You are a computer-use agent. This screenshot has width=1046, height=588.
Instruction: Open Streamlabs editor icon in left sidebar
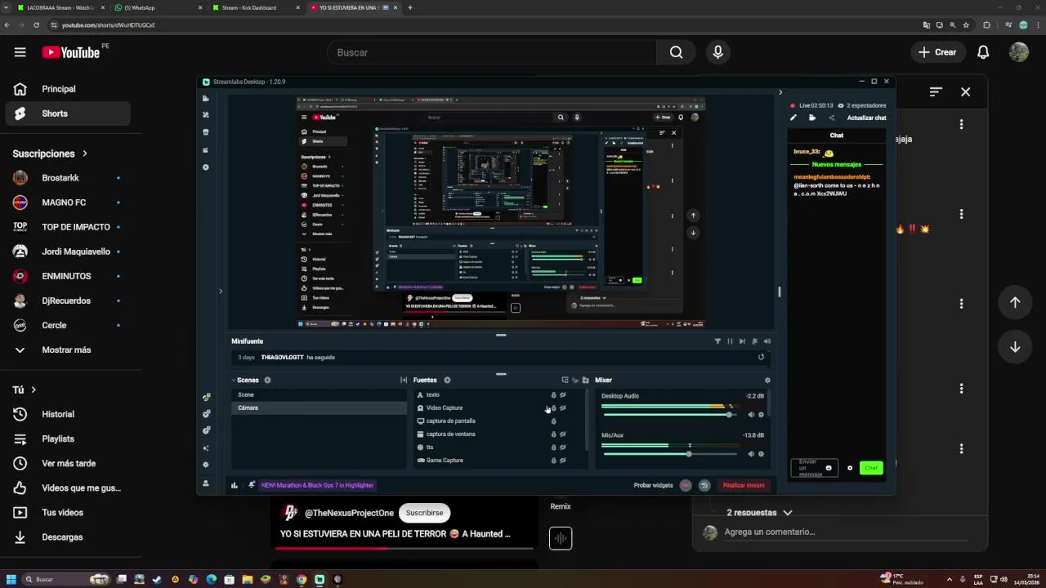[x=206, y=98]
